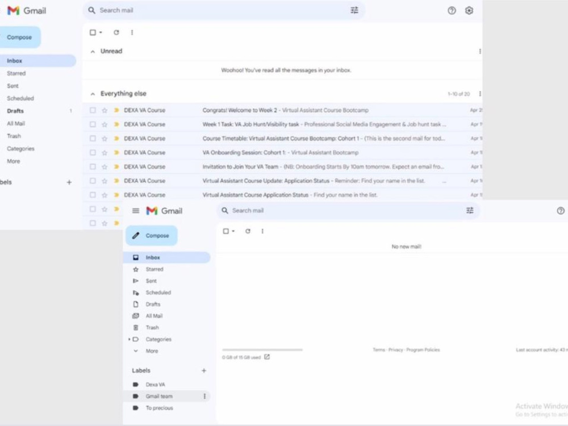Select the Course Update: Application Status email checkbox
The height and width of the screenshot is (426, 568).
[93, 181]
